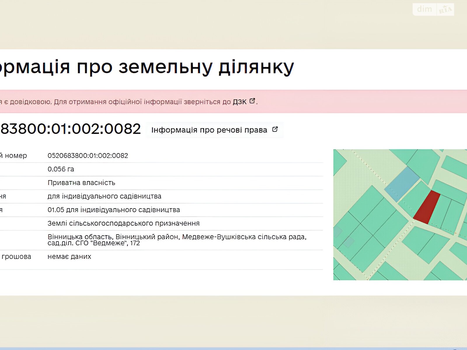
Task: Click the area value 0.056 га
Action: [61, 169]
